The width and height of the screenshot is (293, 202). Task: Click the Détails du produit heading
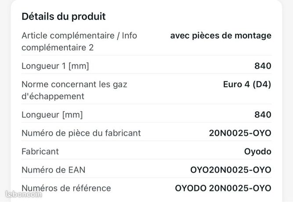(x=64, y=17)
